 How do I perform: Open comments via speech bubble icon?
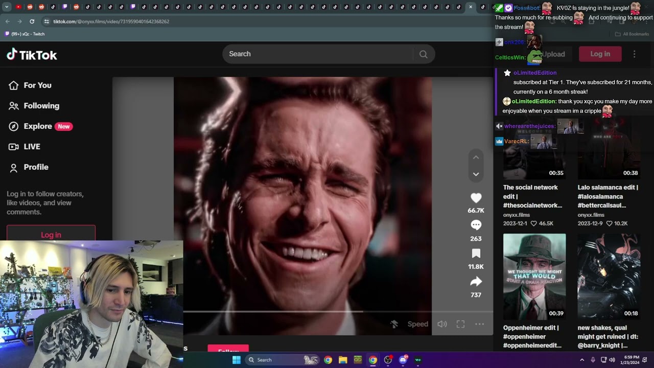coord(476,225)
